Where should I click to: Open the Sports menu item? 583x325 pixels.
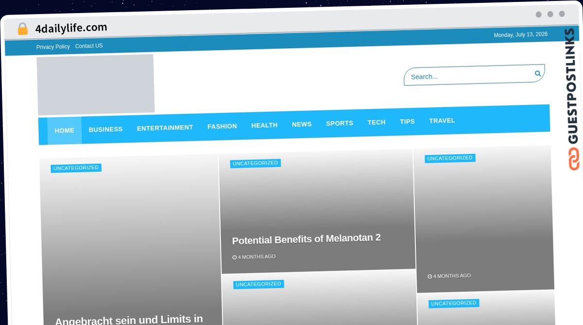[340, 123]
